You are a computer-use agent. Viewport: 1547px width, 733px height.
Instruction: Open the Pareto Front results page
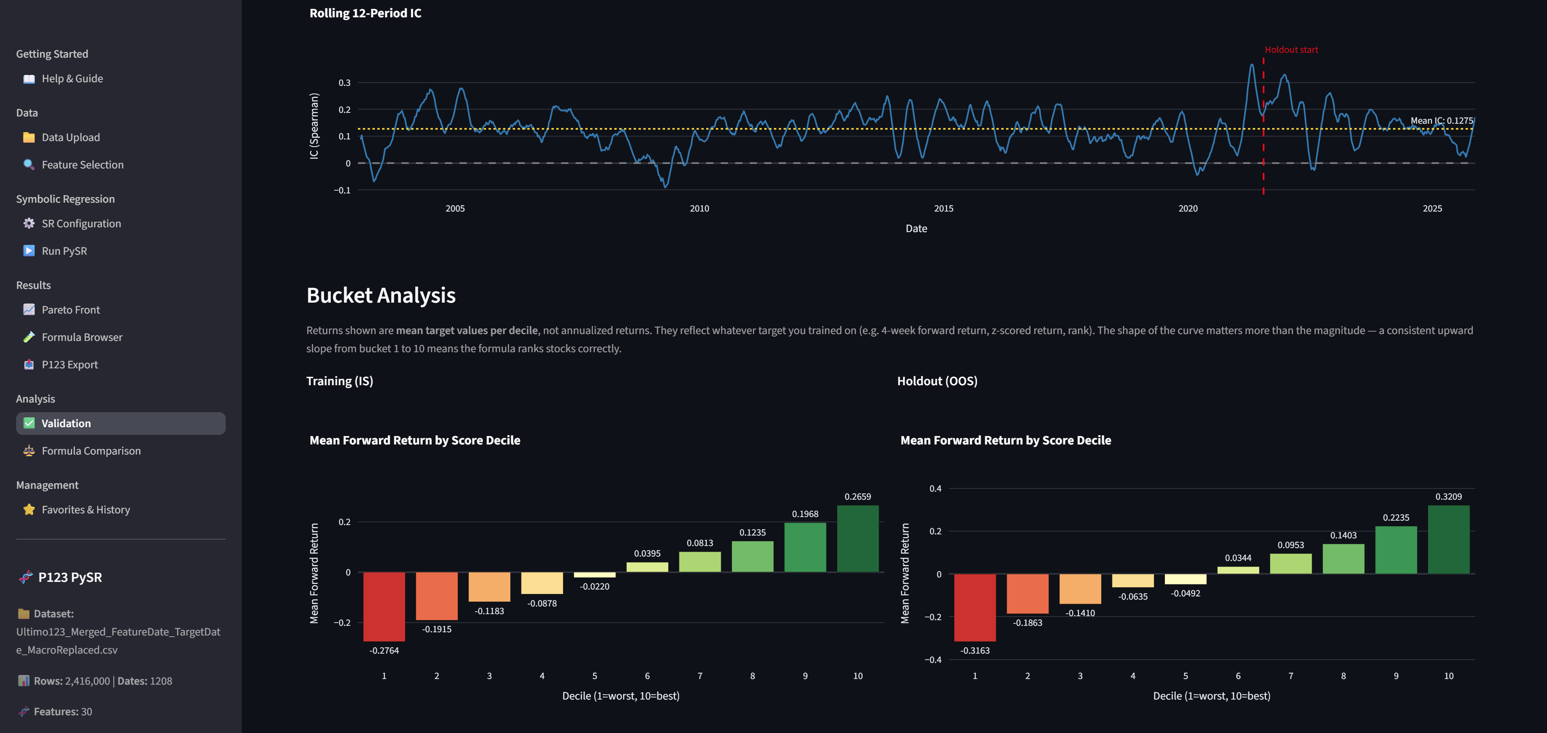pos(71,310)
